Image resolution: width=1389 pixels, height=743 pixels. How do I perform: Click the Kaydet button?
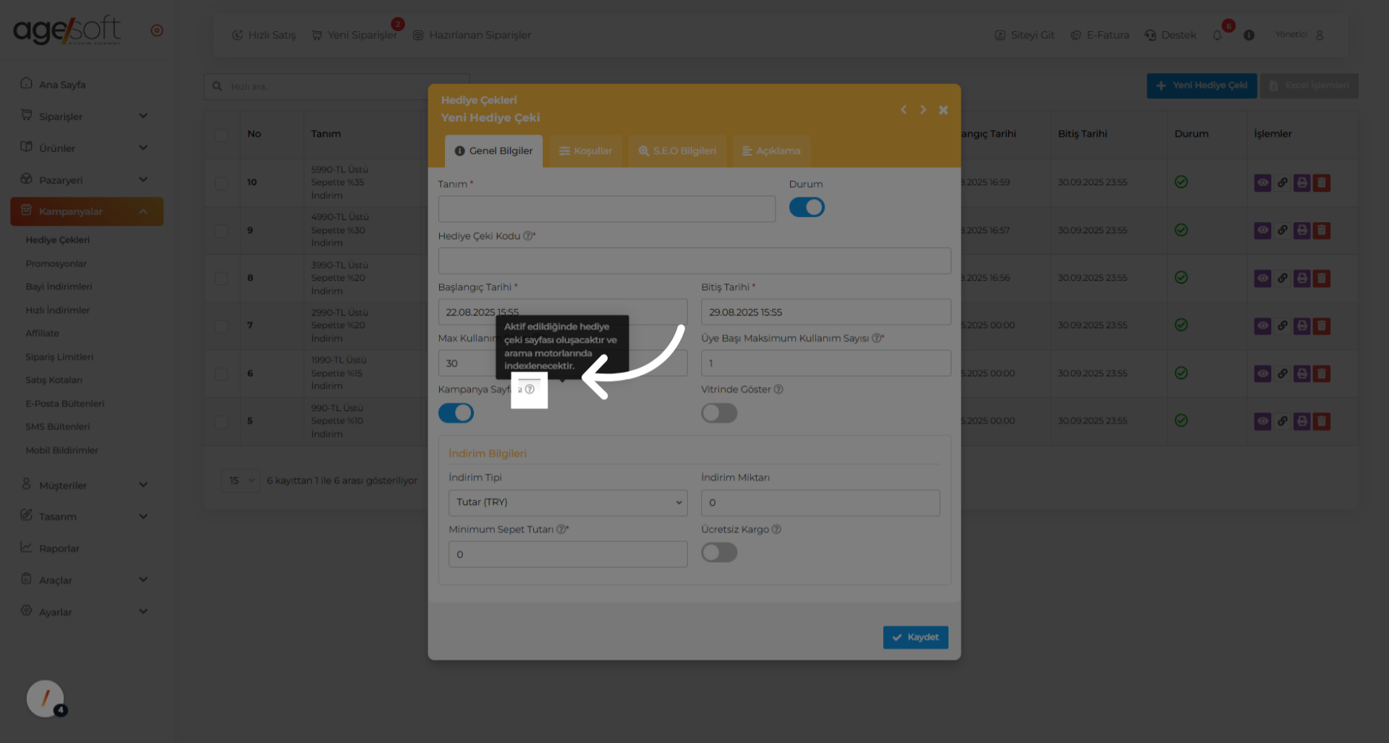coord(915,637)
